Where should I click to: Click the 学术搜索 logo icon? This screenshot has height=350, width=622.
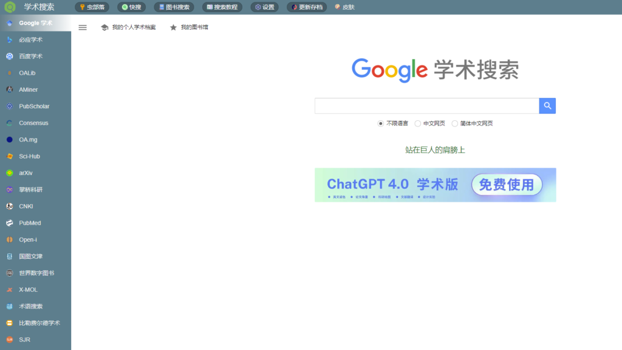coord(10,7)
